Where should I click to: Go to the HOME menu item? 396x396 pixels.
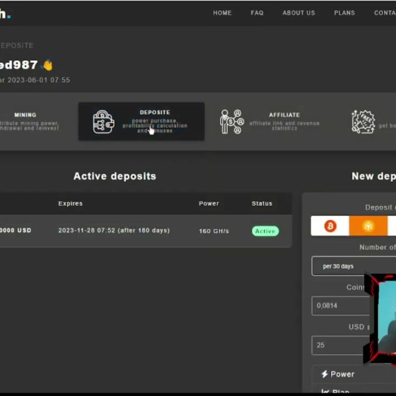coord(222,13)
